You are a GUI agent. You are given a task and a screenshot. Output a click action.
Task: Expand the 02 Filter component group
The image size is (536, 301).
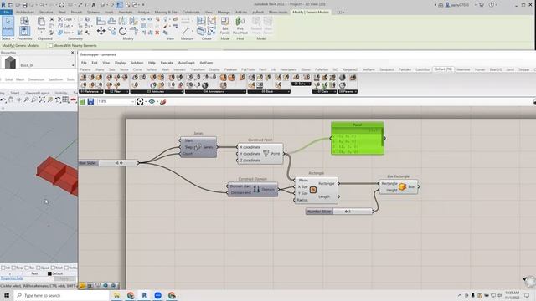coord(117,92)
